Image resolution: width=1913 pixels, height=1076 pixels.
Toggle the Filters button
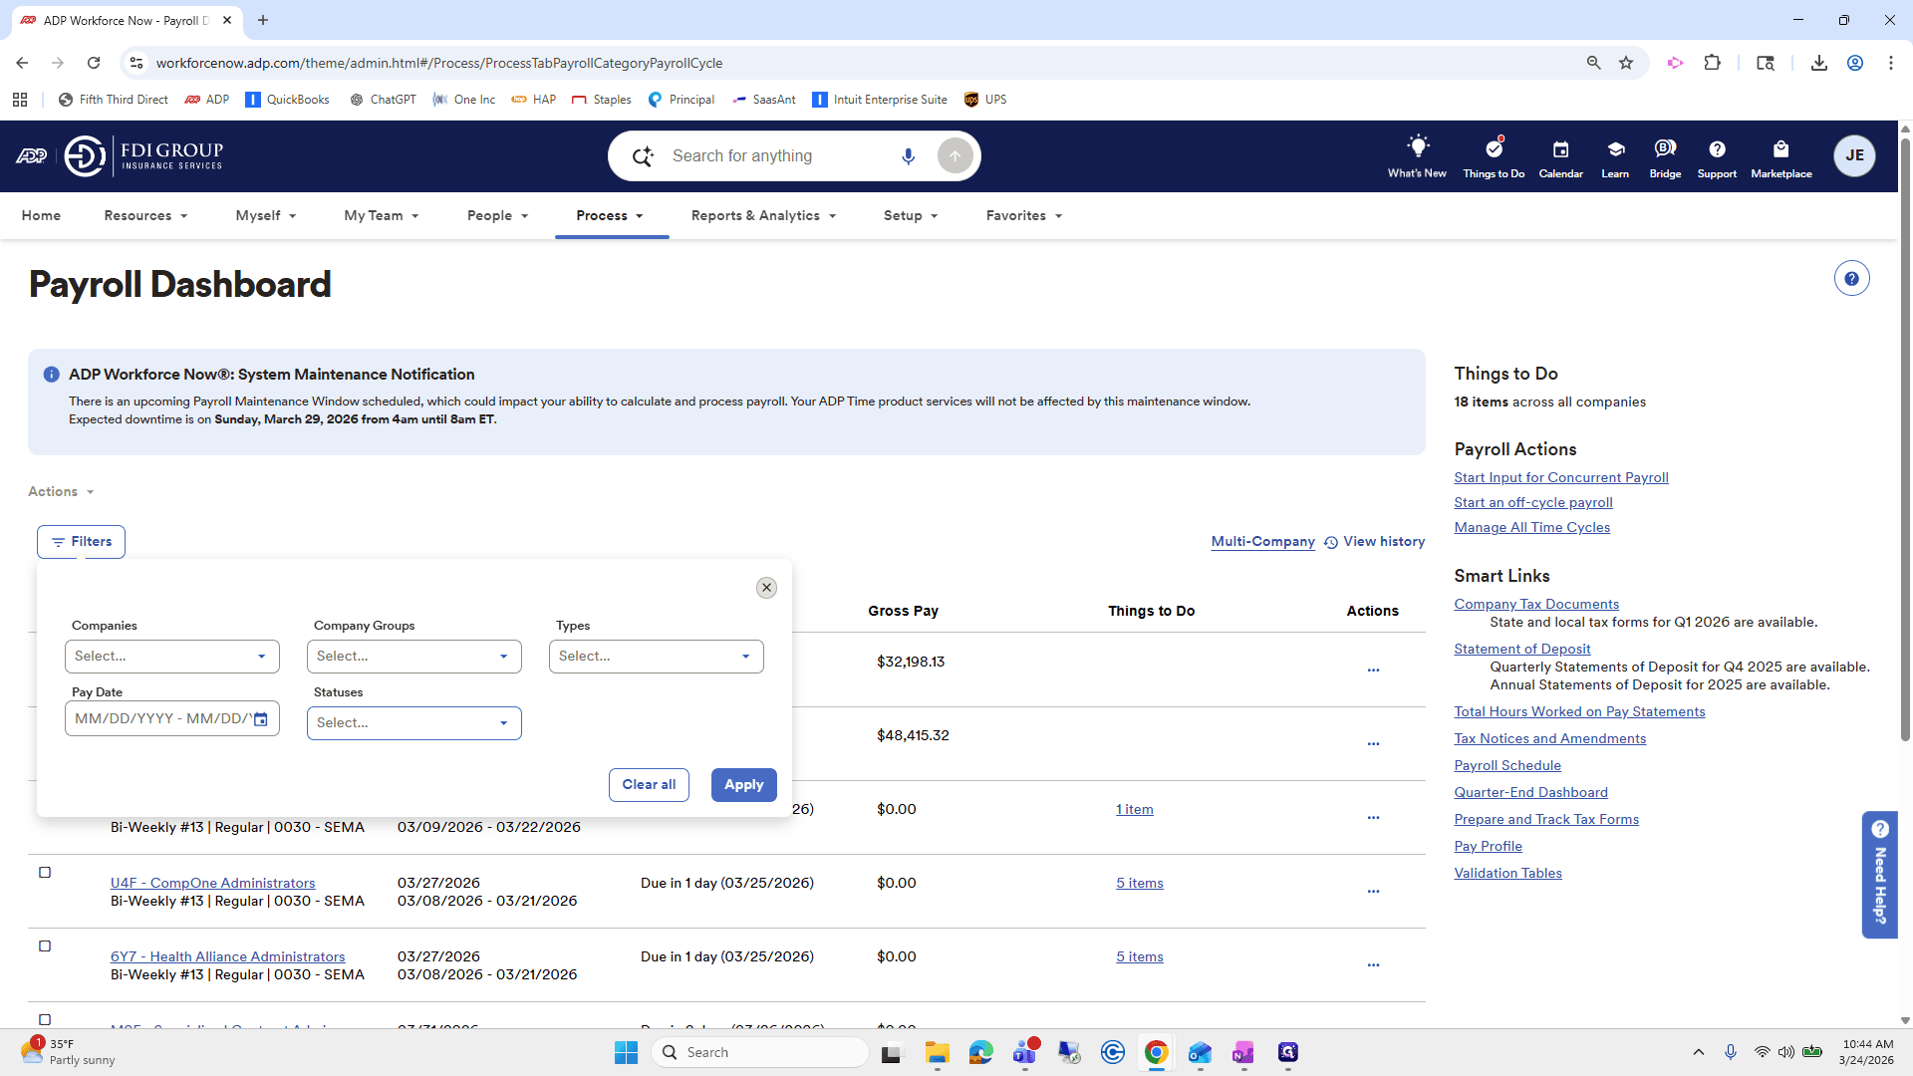point(81,542)
